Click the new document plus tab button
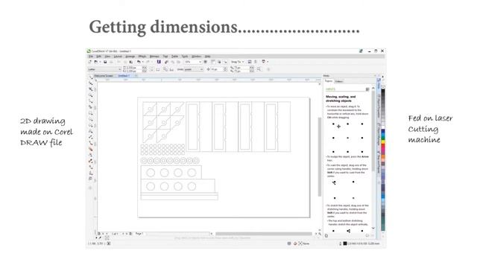Image resolution: width=477 pixels, height=268 pixels. pyautogui.click(x=136, y=76)
